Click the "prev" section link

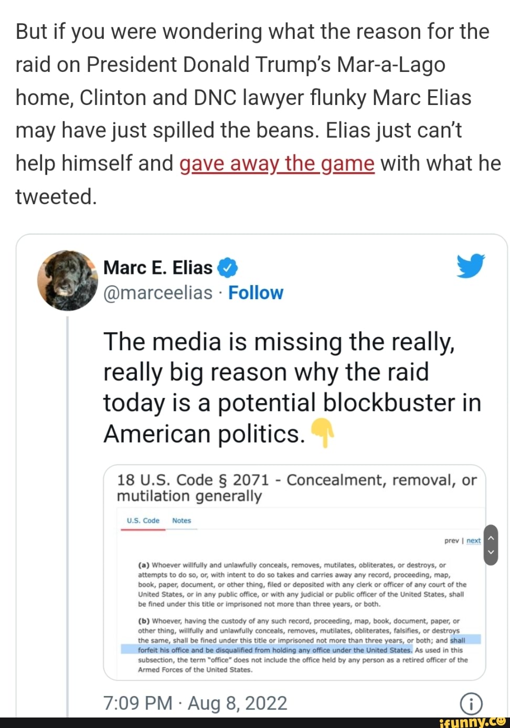point(451,541)
